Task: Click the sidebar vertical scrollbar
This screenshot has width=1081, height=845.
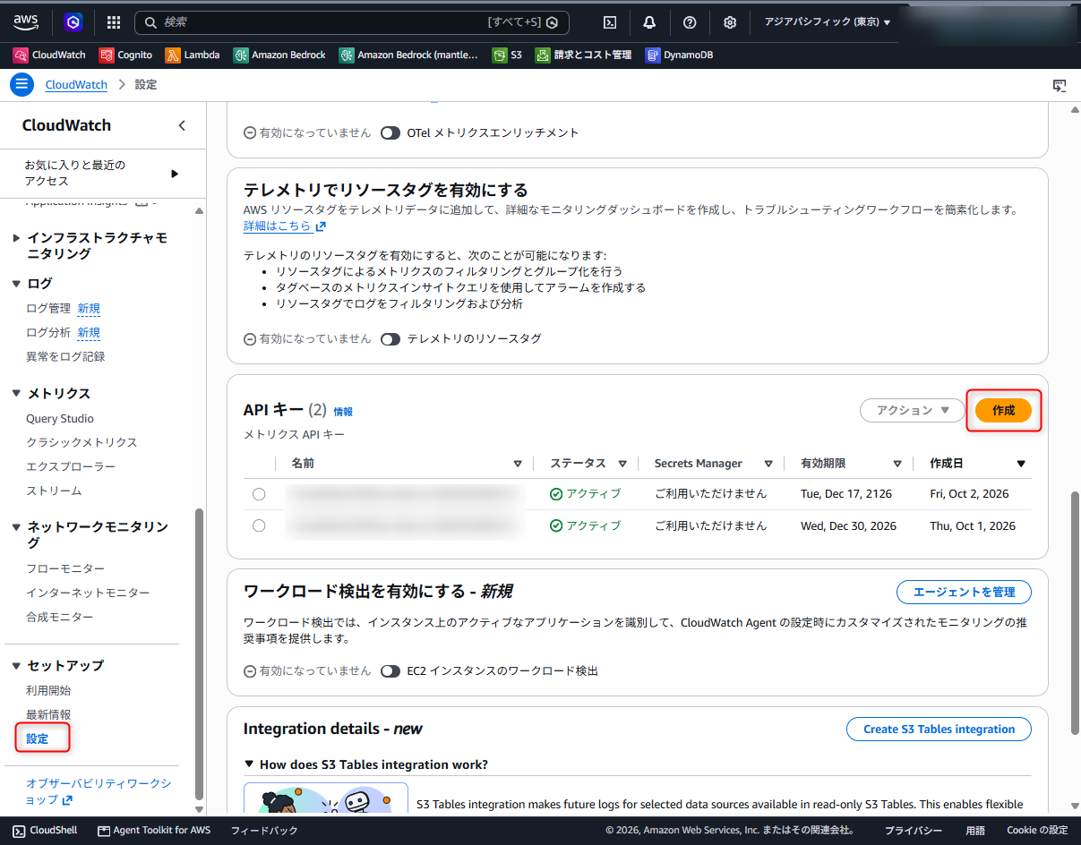Action: click(199, 653)
